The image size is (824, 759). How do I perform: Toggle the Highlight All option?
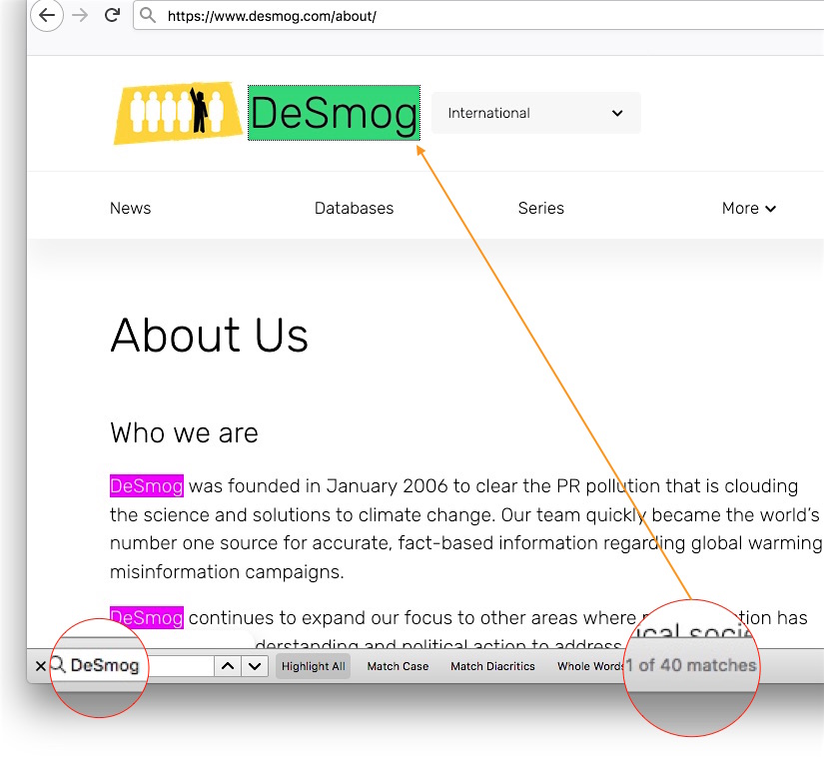[313, 666]
